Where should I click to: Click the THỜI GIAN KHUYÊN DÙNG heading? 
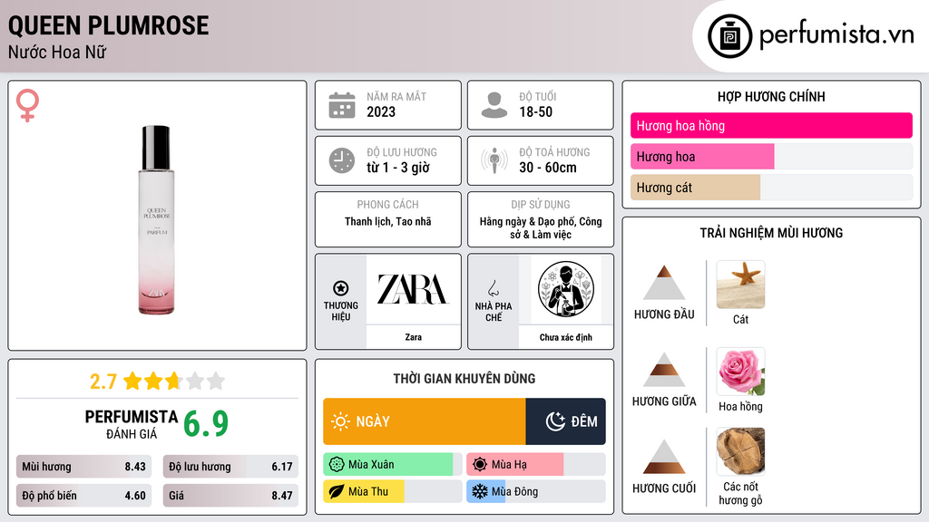[464, 379]
